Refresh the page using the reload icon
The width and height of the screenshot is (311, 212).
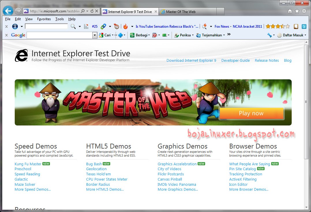pyautogui.click(x=92, y=11)
